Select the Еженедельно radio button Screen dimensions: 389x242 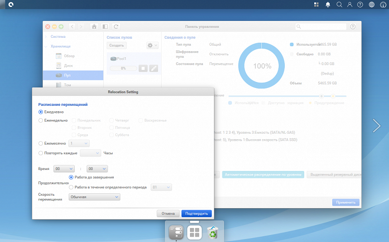pos(41,120)
